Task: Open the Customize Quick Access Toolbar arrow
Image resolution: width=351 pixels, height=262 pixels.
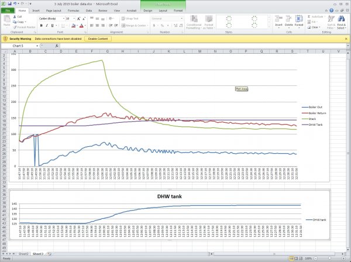Action: pyautogui.click(x=30, y=4)
